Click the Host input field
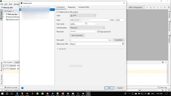 tap(89, 20)
